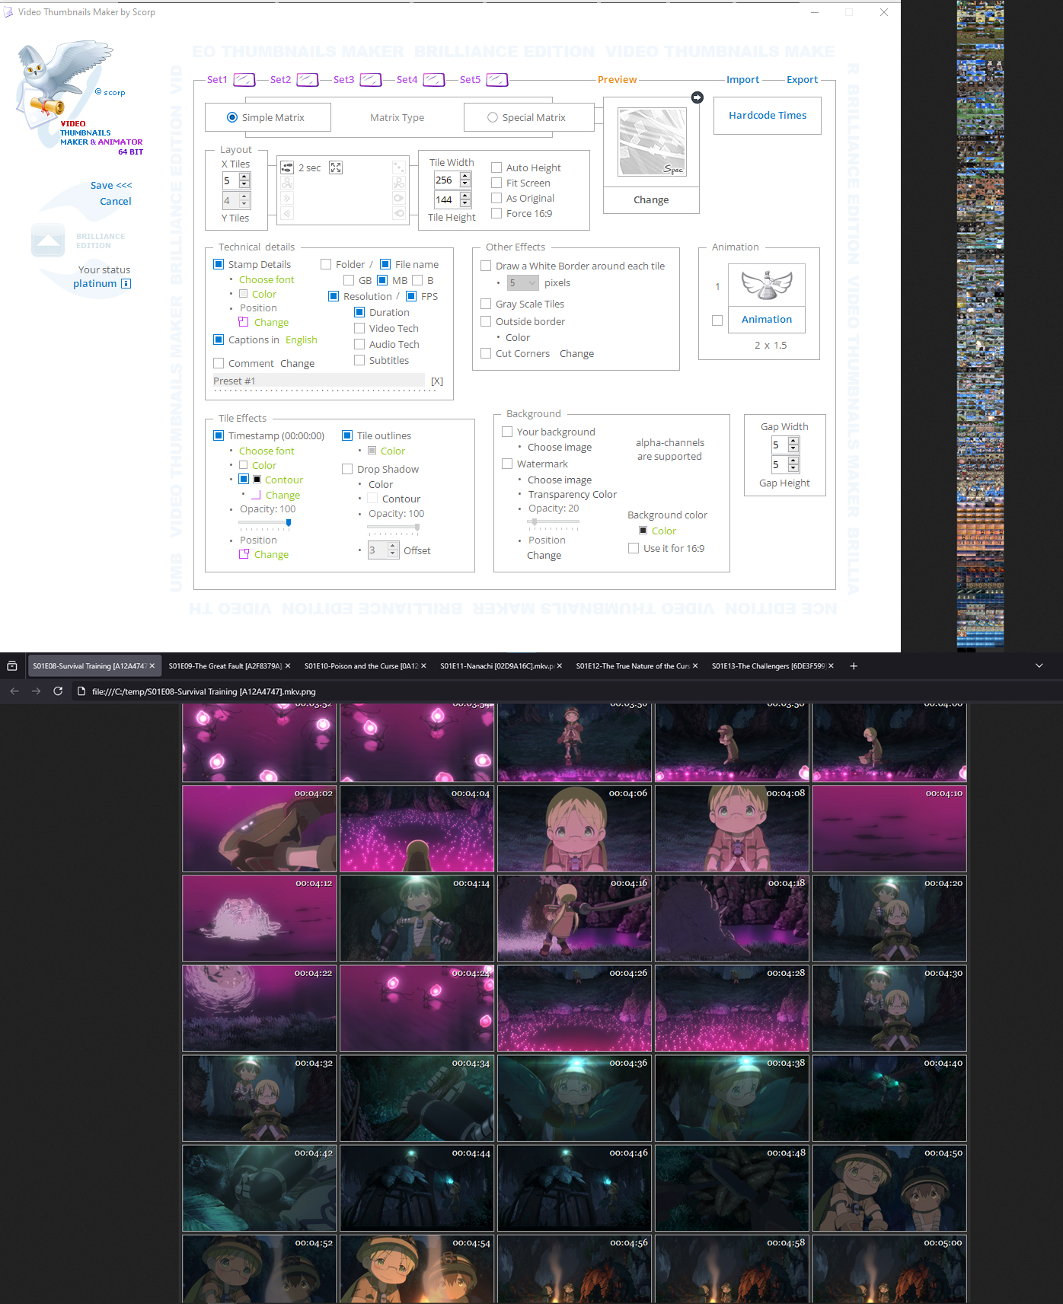Click the browser forward arrow
This screenshot has height=1304, width=1063.
coord(36,691)
